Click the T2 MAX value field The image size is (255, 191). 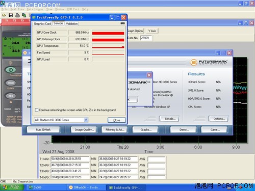coord(70,165)
